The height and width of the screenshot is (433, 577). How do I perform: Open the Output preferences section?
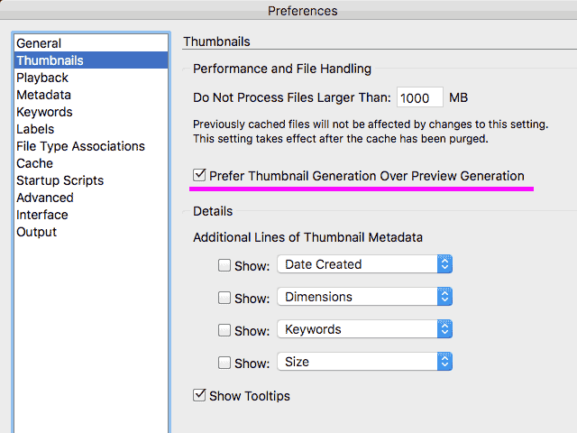click(36, 232)
